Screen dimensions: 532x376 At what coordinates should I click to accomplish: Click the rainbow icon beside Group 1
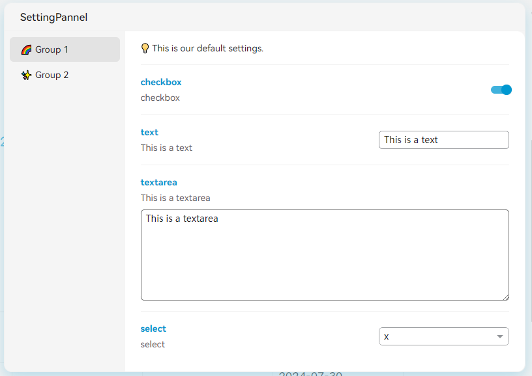pos(26,49)
